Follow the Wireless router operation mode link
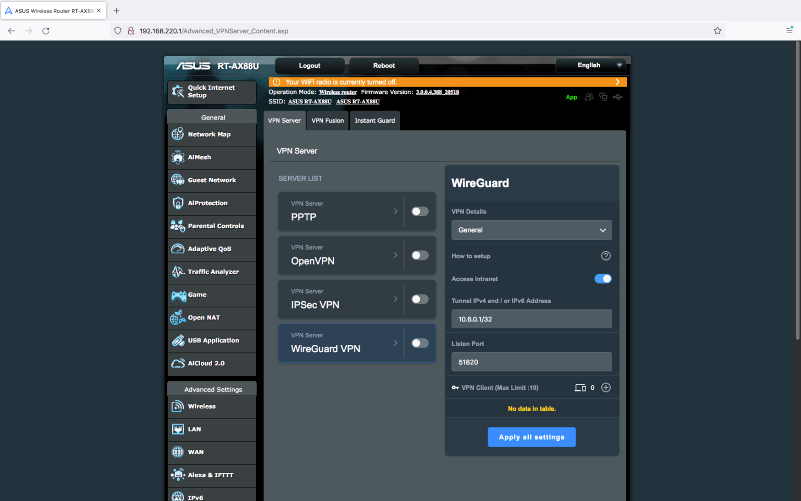801x501 pixels. tap(337, 92)
